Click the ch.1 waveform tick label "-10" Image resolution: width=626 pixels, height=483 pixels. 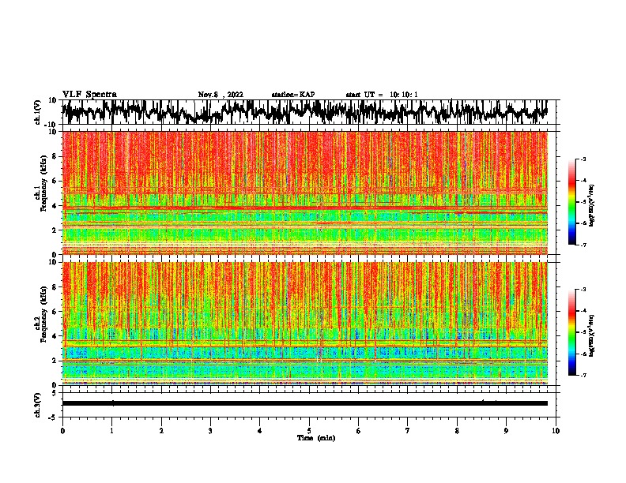coord(51,125)
